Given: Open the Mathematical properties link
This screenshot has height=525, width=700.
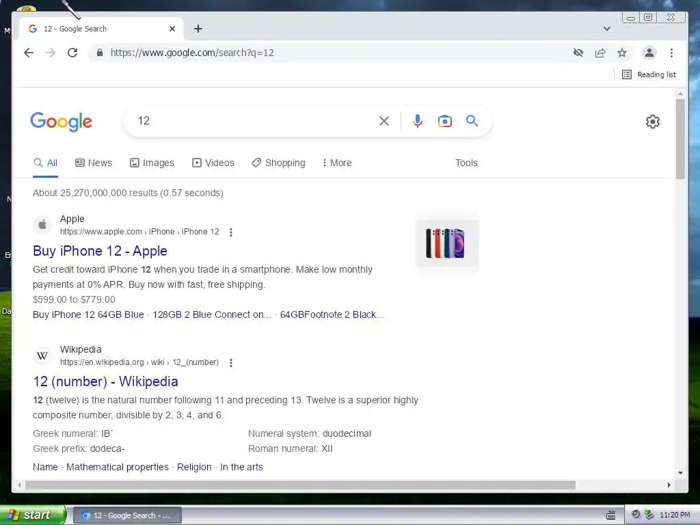Looking at the screenshot, I should 118,467.
